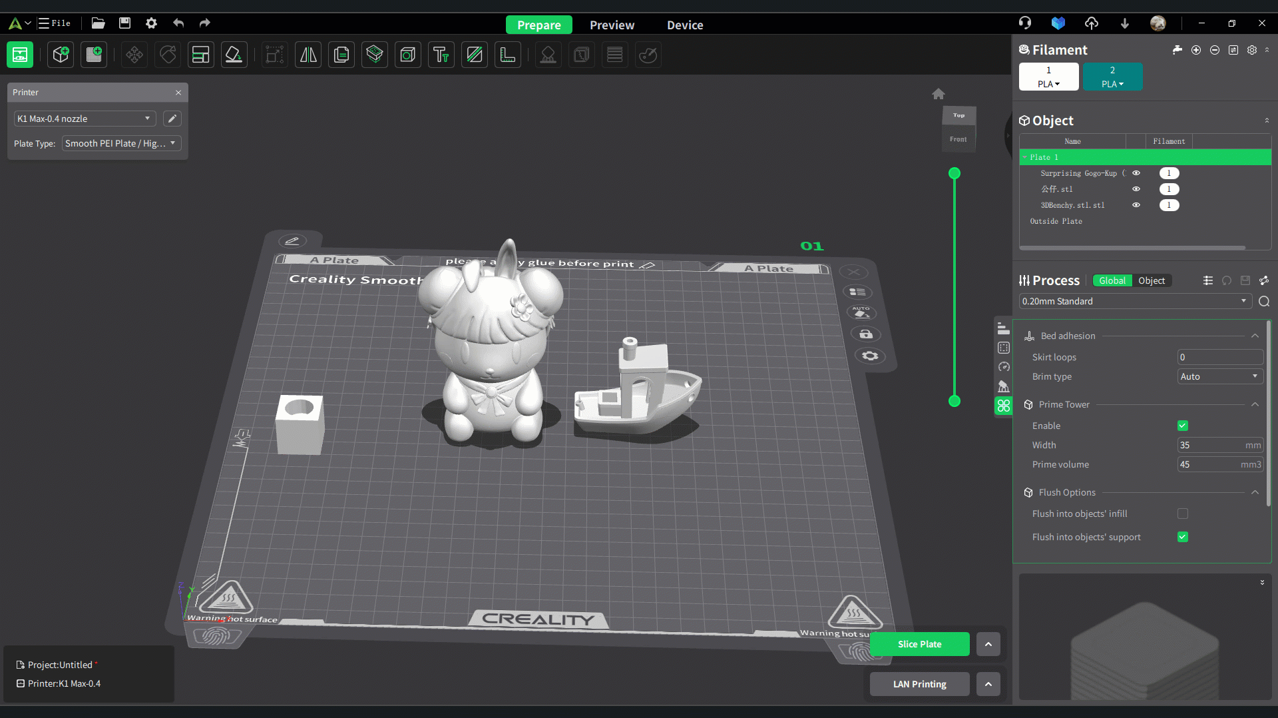This screenshot has width=1278, height=718.
Task: Open the customer support headset icon
Action: tap(1025, 23)
